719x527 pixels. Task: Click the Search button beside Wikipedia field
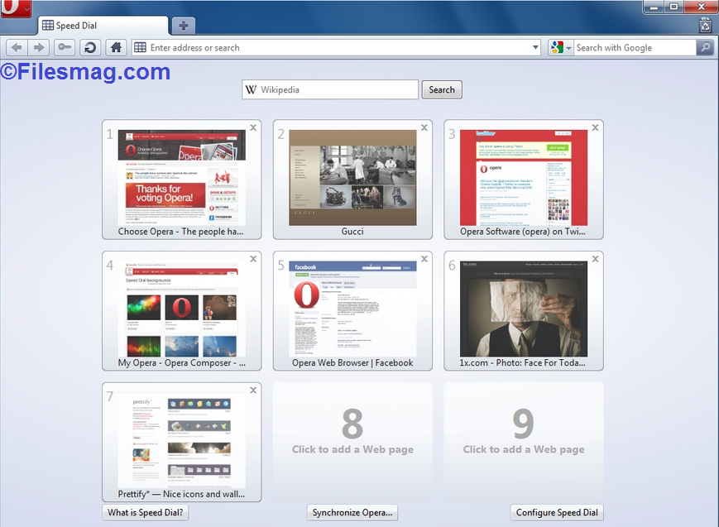442,89
